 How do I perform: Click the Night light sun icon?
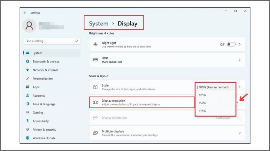click(95, 44)
